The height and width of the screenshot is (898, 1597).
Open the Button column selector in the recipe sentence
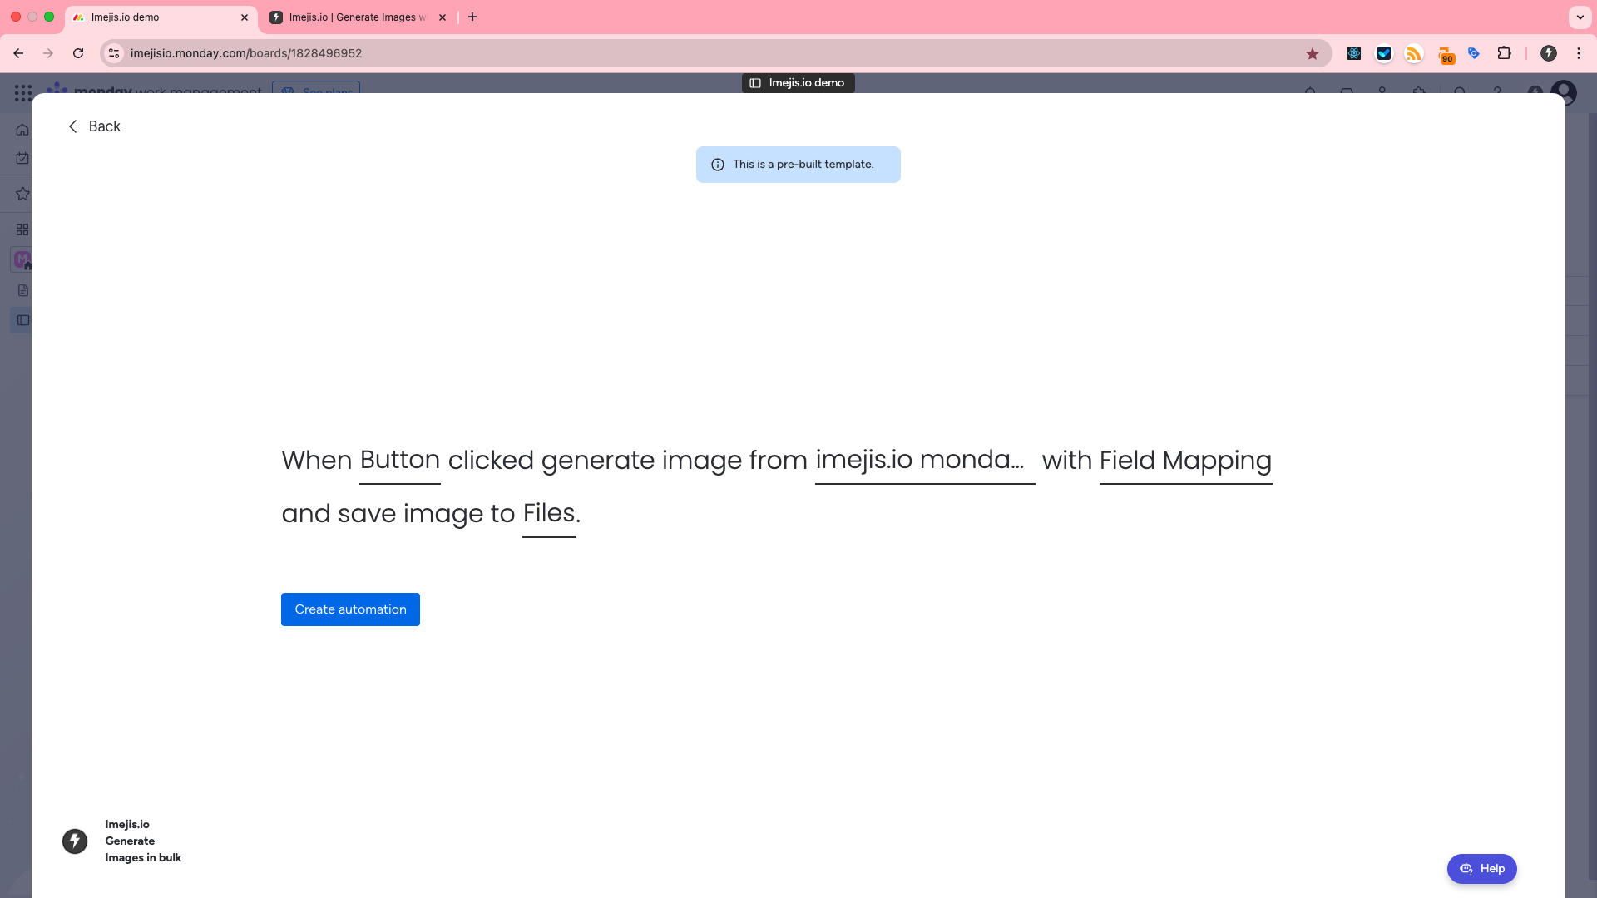pos(400,461)
